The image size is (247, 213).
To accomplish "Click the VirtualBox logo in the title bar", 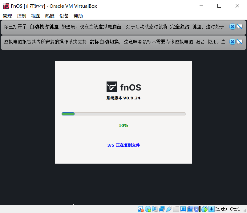I will pos(6,6).
